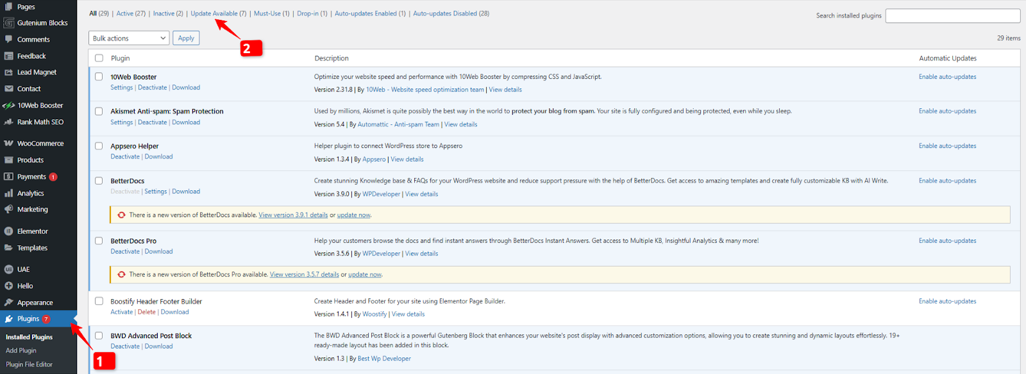This screenshot has width=1026, height=374.
Task: Open Plugin File Editor submenu item
Action: pos(29,364)
